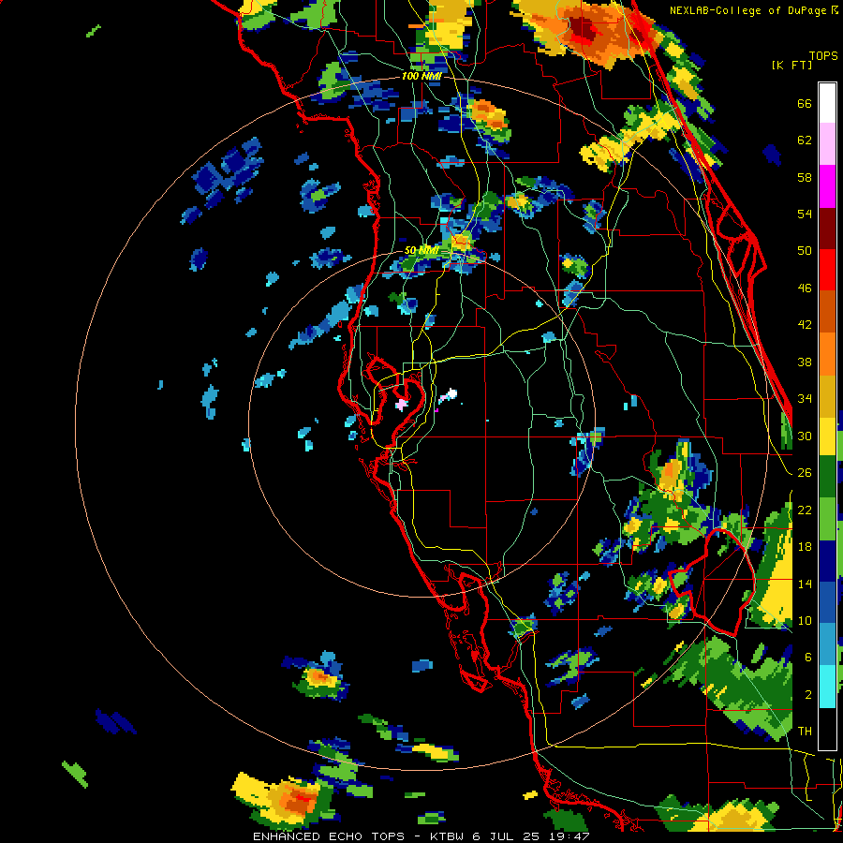Image resolution: width=843 pixels, height=843 pixels.
Task: Click the legend value "46"
Action: tap(805, 288)
